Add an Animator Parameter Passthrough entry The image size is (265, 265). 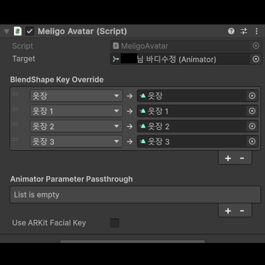coord(228,211)
